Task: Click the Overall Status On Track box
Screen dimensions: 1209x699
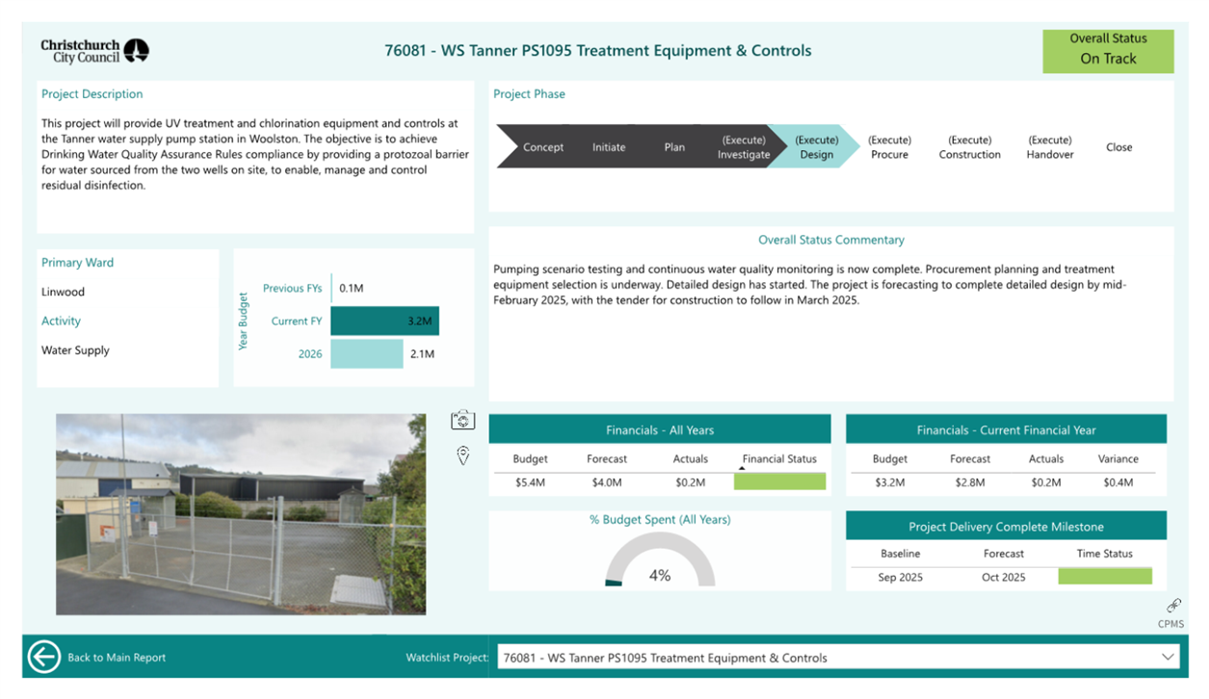Action: tap(1108, 51)
